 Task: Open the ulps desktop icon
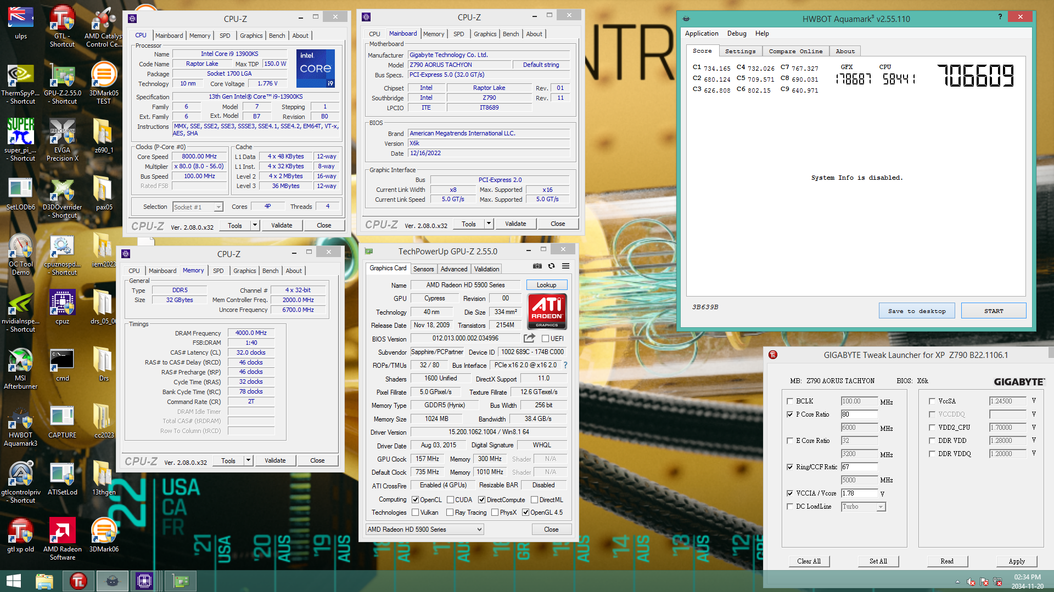(21, 23)
